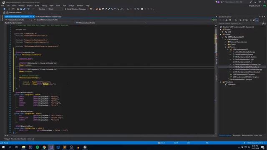This screenshot has height=150, width=267.
Task: Open the Tools menu
Action: click(x=58, y=5)
